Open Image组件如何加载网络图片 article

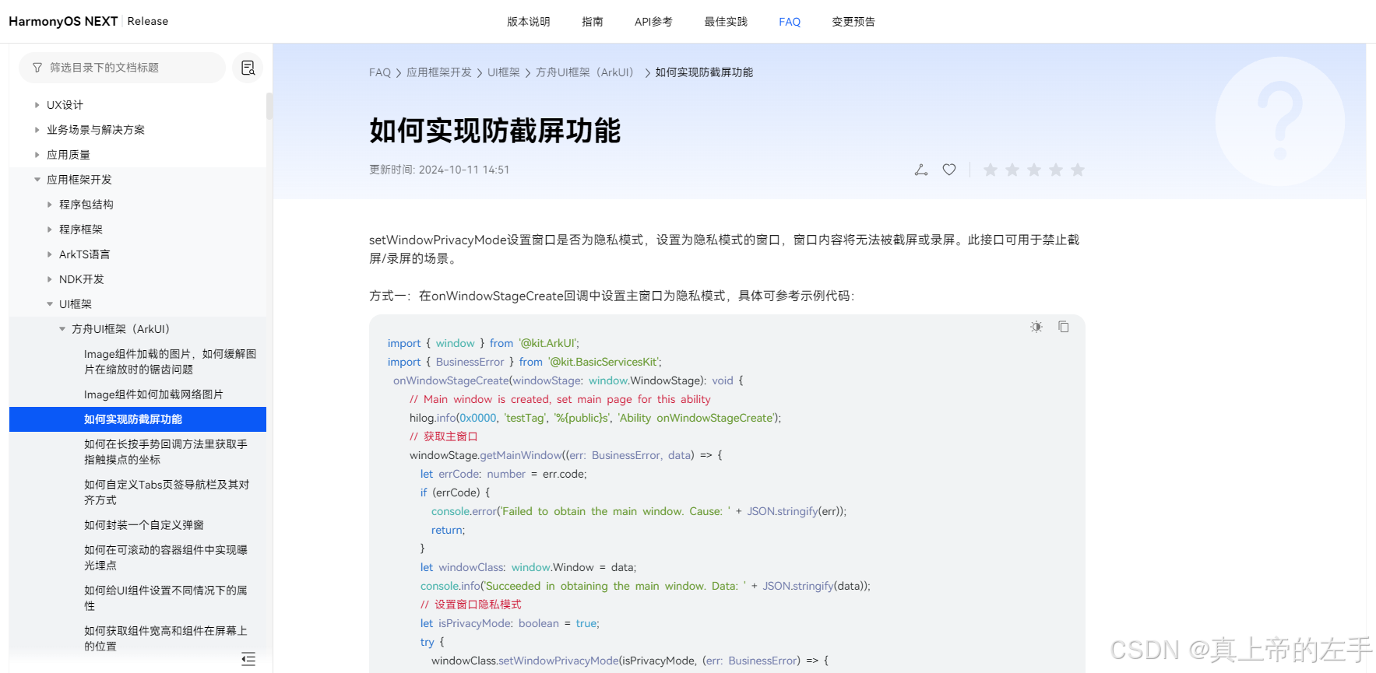(x=153, y=394)
